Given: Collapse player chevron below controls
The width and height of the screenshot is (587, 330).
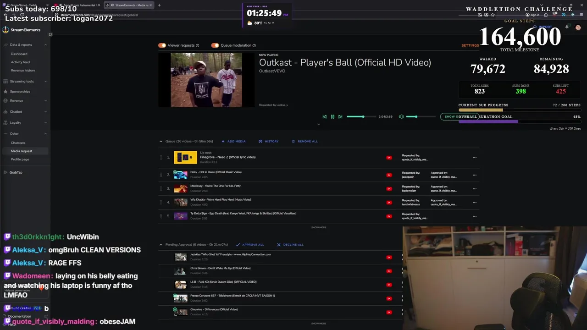Looking at the screenshot, I should tap(319, 124).
